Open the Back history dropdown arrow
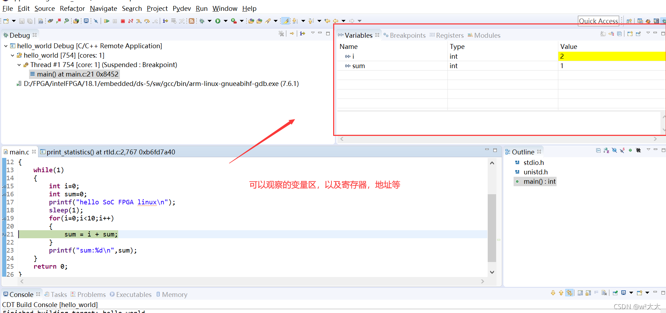Viewport: 666px width, 313px height. pos(343,21)
